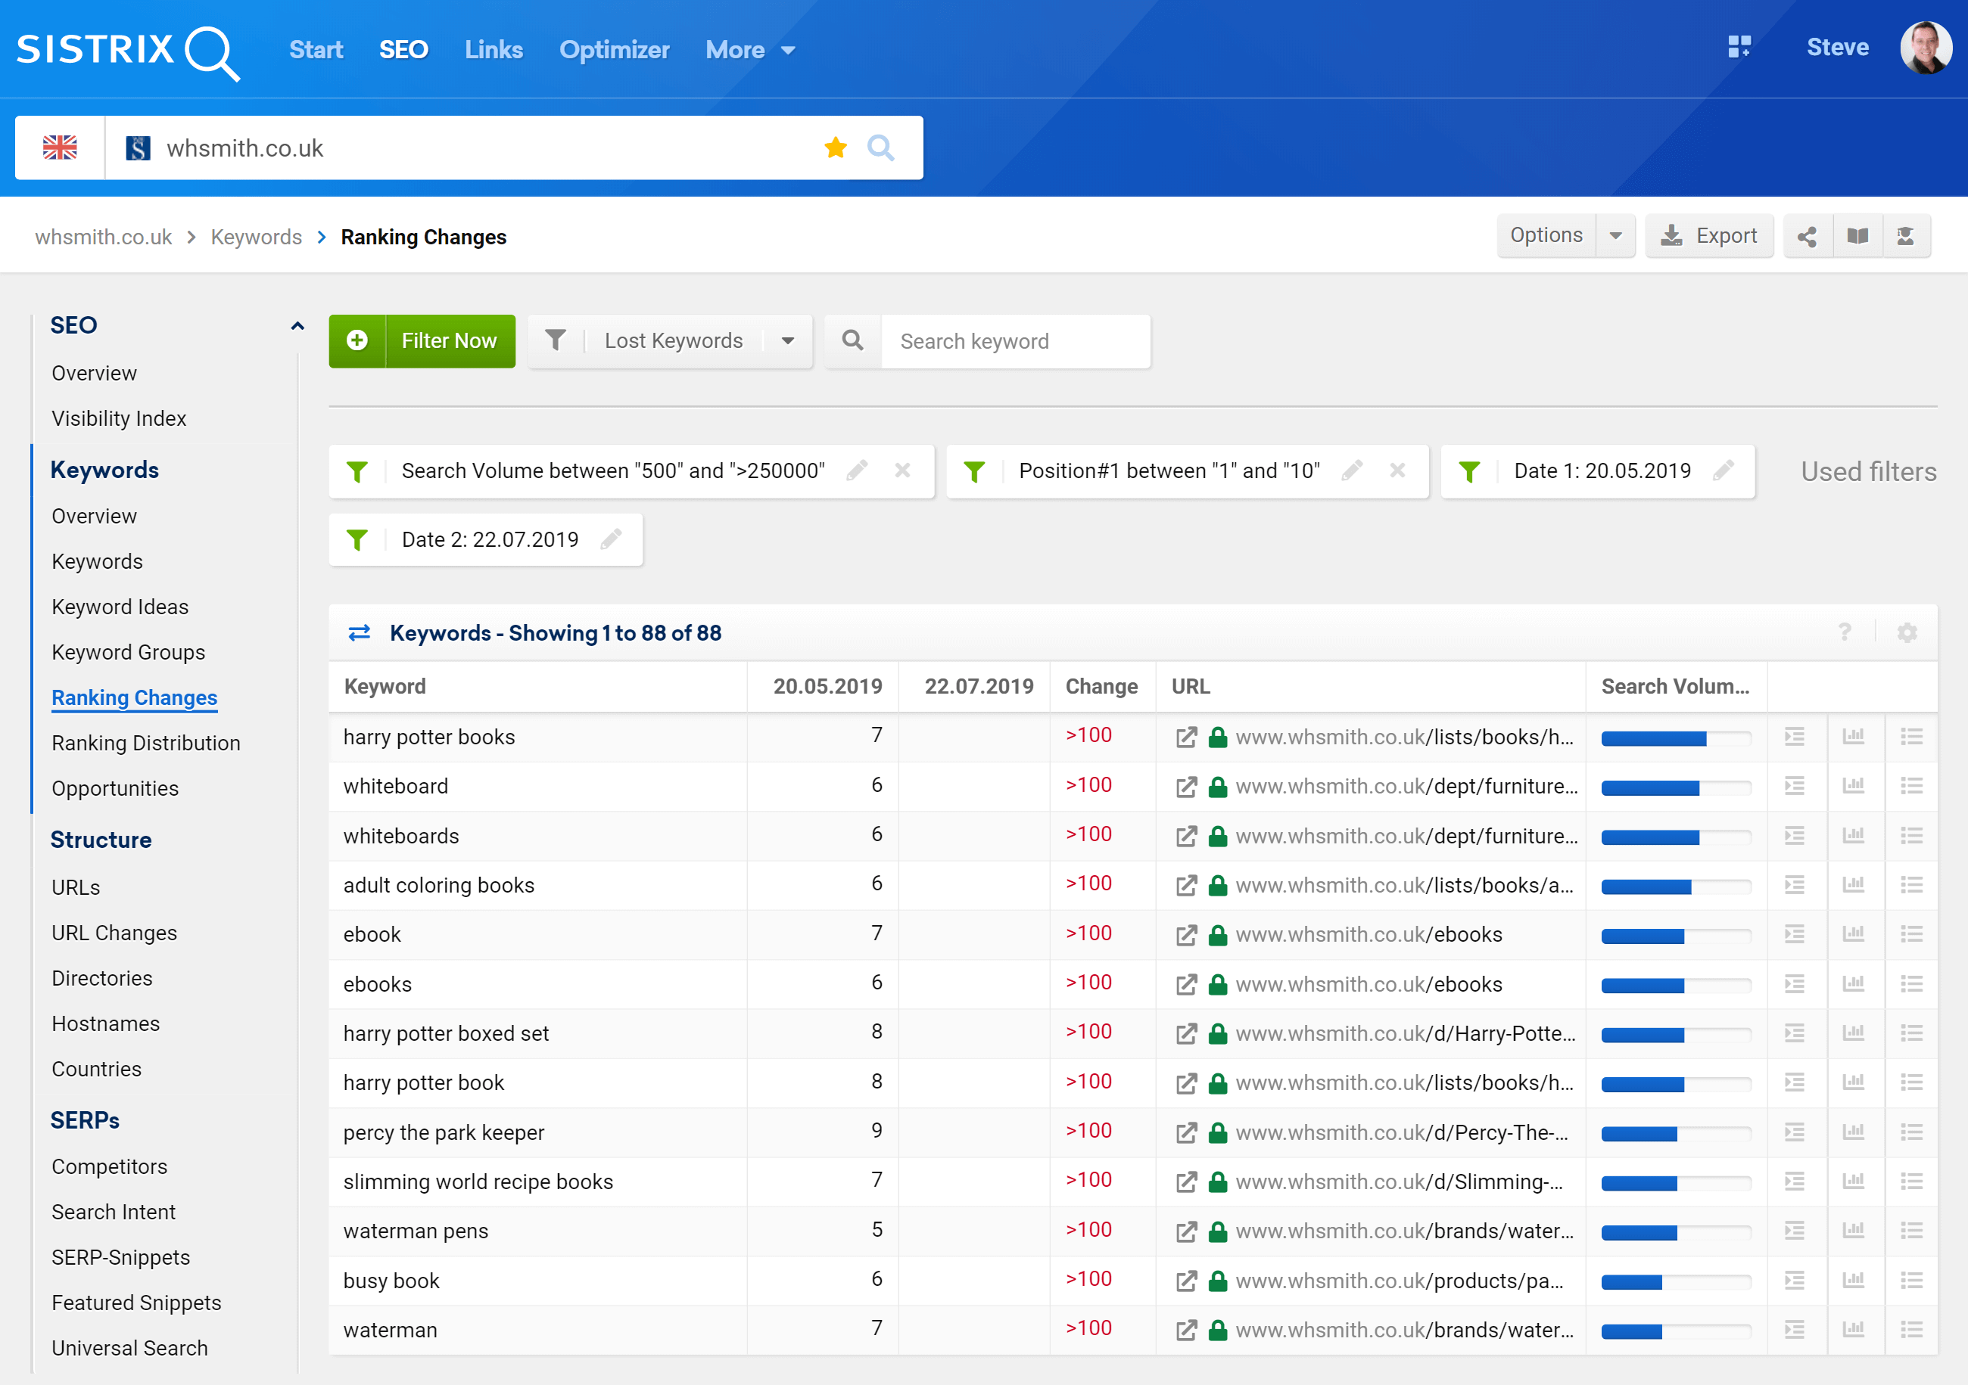The width and height of the screenshot is (1968, 1385).
Task: Show history chart icon for whiteboards
Action: click(x=1853, y=835)
